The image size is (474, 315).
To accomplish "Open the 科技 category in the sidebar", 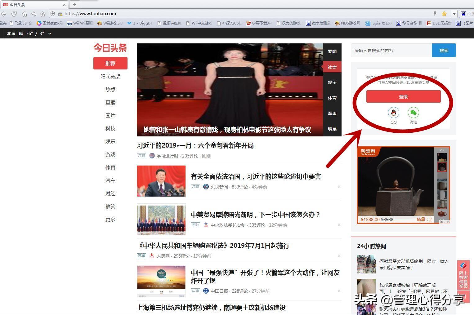I will coord(110,128).
